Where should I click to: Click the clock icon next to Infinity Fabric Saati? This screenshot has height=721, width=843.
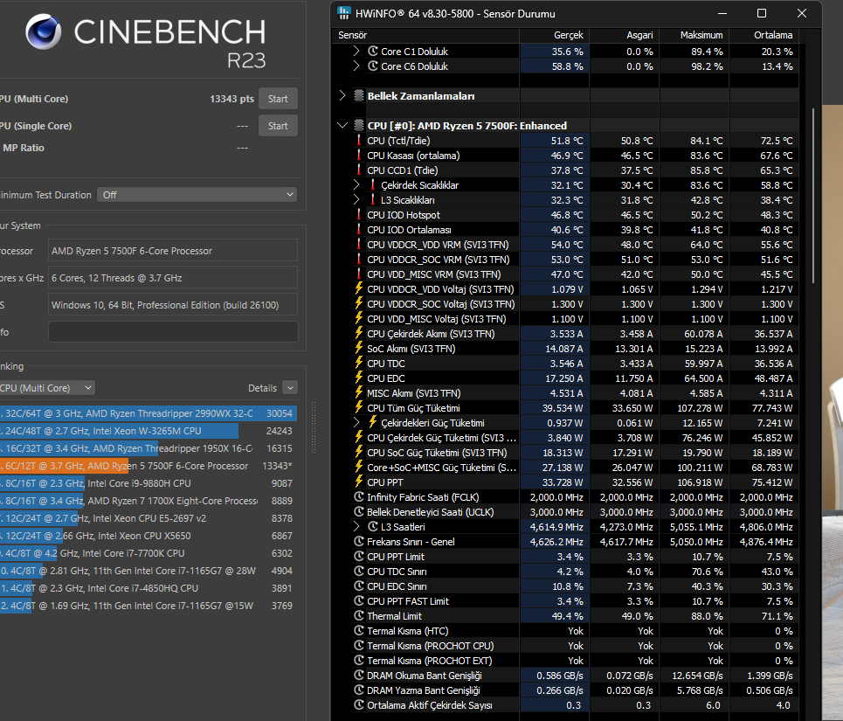(359, 496)
